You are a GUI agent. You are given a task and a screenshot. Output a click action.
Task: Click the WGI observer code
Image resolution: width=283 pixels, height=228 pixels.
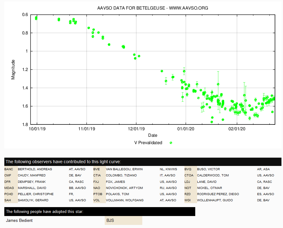(187, 200)
